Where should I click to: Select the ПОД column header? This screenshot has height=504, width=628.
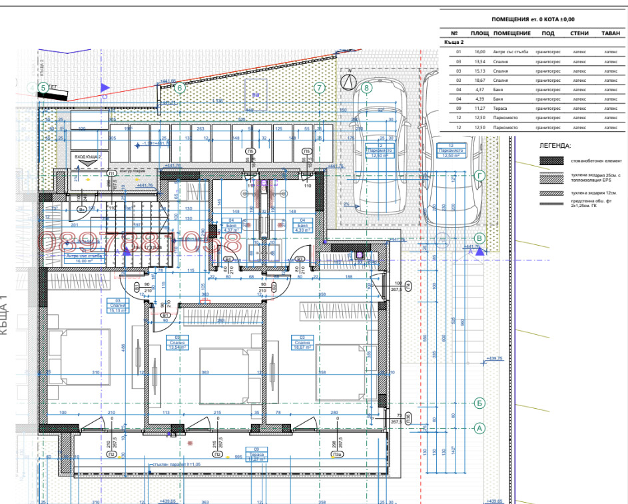click(x=548, y=33)
